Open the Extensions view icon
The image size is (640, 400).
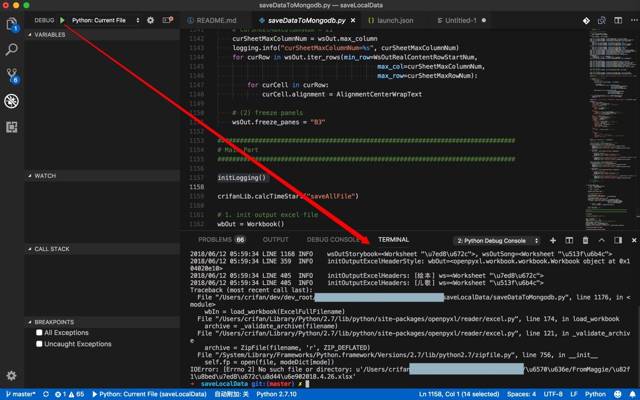click(x=11, y=127)
